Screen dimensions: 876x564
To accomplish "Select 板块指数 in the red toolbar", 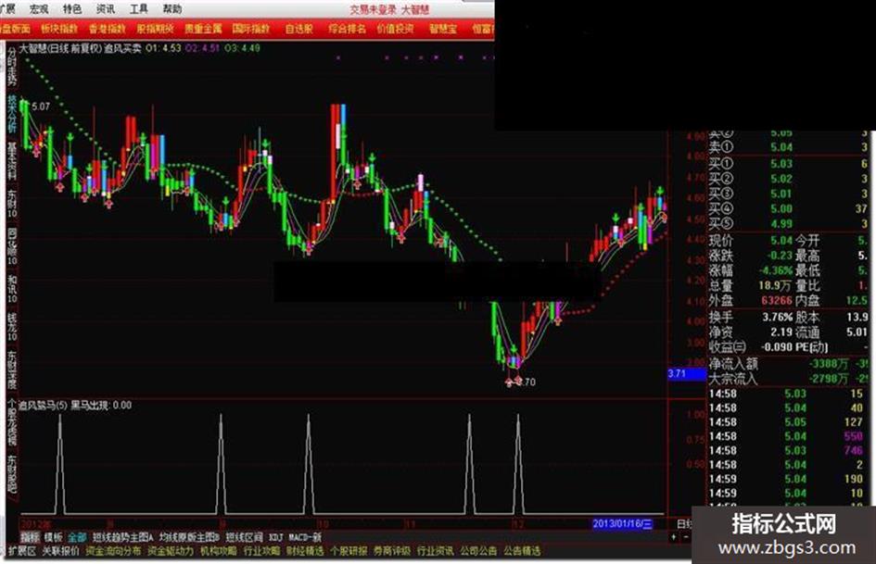I will point(59,29).
